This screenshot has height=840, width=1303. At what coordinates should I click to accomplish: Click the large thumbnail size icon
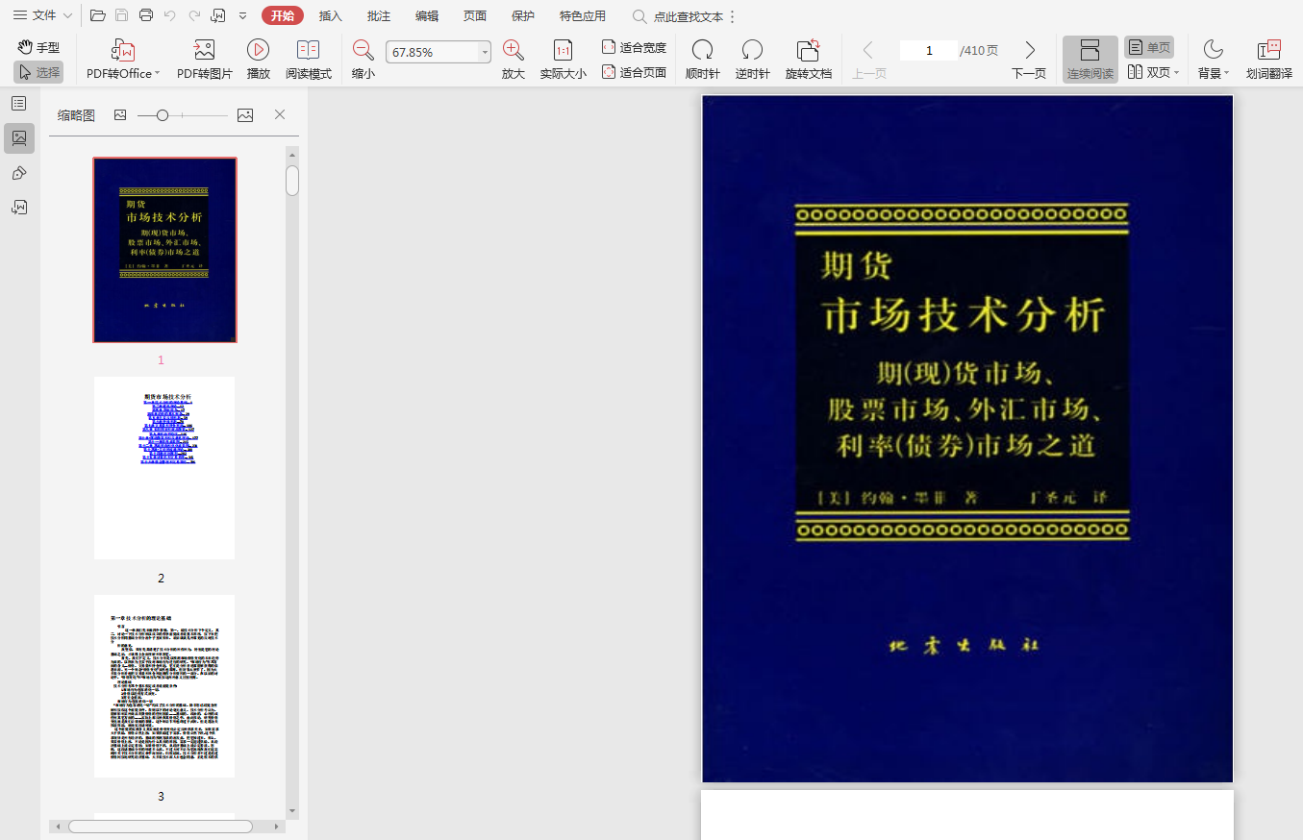pyautogui.click(x=245, y=115)
